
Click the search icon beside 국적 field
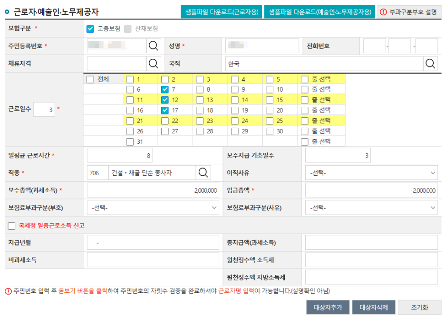tap(430, 64)
